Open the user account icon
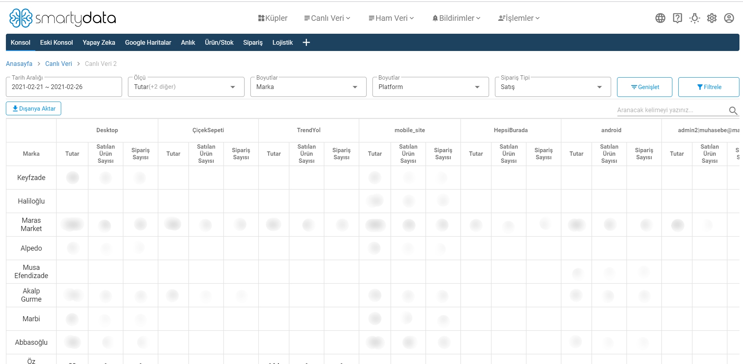Image resolution: width=743 pixels, height=364 pixels. tap(729, 18)
